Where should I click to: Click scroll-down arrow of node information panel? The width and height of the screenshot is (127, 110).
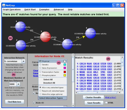point(73,105)
